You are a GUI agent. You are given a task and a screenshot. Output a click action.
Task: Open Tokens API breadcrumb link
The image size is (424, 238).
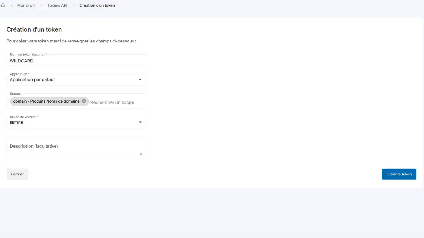point(57,5)
